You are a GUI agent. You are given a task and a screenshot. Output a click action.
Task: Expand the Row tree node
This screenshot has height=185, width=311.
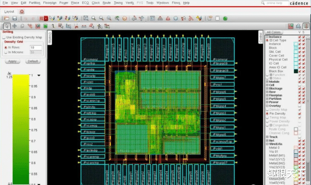click(267, 92)
